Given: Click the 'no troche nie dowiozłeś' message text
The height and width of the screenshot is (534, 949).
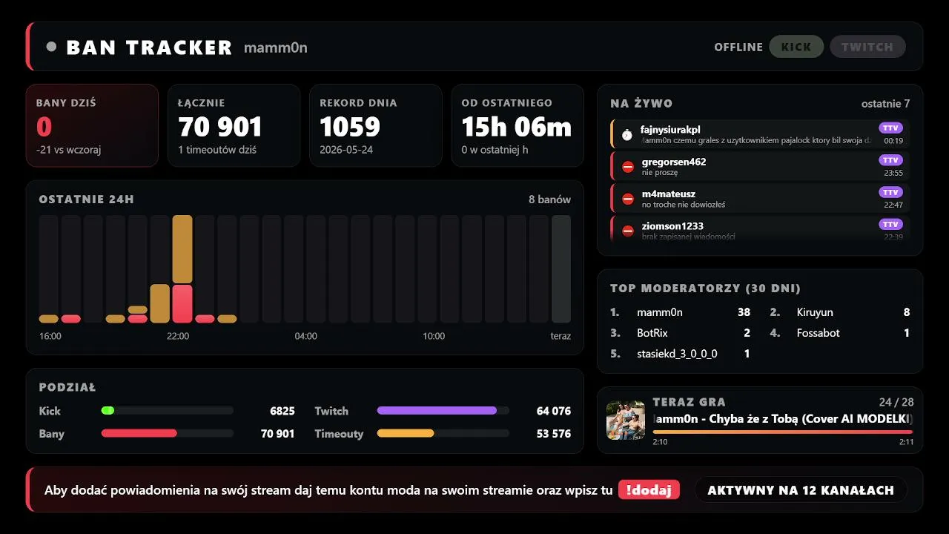Looking at the screenshot, I should (x=684, y=205).
